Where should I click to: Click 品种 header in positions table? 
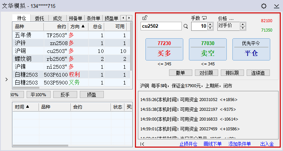click(28, 27)
